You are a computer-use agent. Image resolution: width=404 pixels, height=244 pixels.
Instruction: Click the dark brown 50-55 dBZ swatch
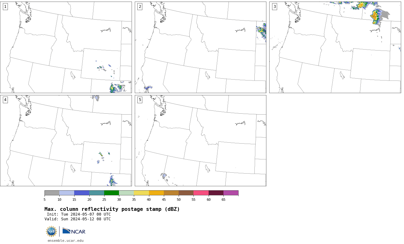pyautogui.click(x=186, y=193)
